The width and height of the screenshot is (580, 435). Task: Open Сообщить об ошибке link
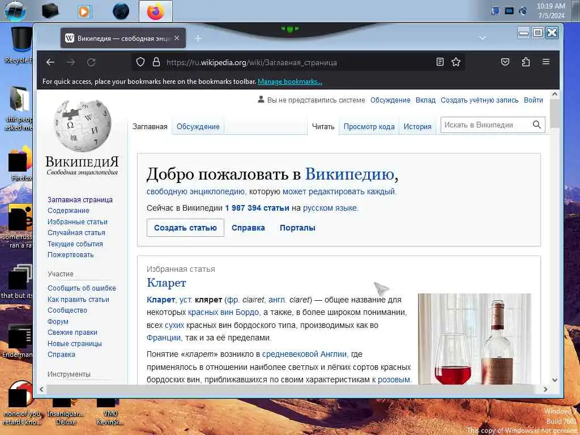[x=82, y=288]
